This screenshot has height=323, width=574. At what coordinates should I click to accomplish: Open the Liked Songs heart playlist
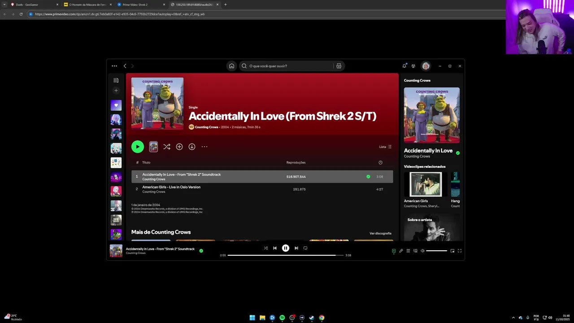116,105
